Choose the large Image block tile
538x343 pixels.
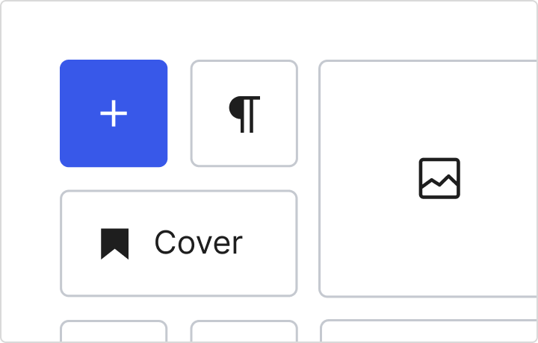click(428, 179)
